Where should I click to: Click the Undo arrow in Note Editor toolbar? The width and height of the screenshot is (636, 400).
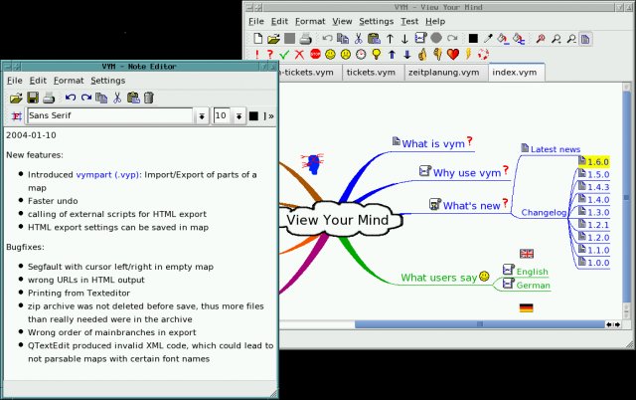coord(71,98)
